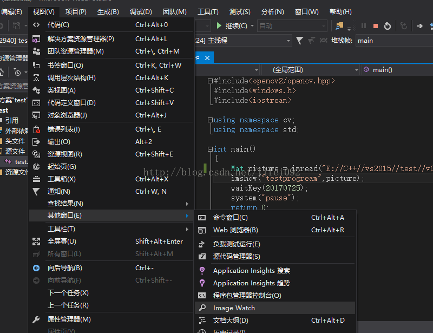Open the 窗口(W) menu
This screenshot has height=333, width=433.
[306, 12]
